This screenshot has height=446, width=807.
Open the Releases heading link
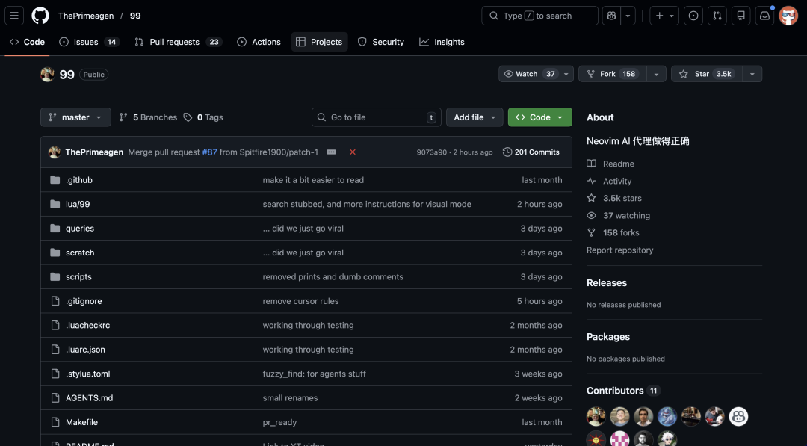point(607,283)
